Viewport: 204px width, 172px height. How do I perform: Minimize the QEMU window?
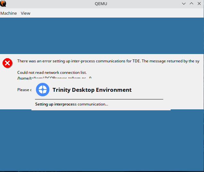click(x=184, y=4)
